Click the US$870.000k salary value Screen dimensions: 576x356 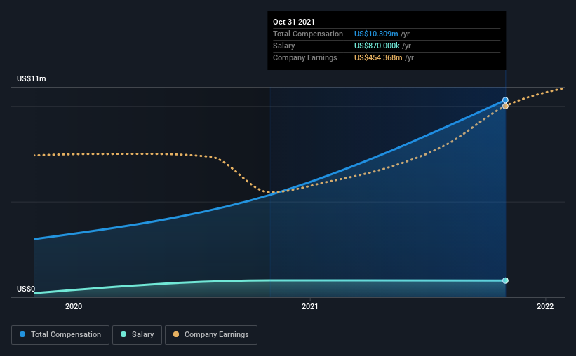(x=377, y=46)
